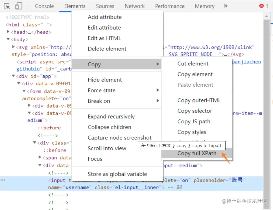The image size is (273, 210).
Task: Collapse the form data-v node triangle
Action: tap(24, 91)
